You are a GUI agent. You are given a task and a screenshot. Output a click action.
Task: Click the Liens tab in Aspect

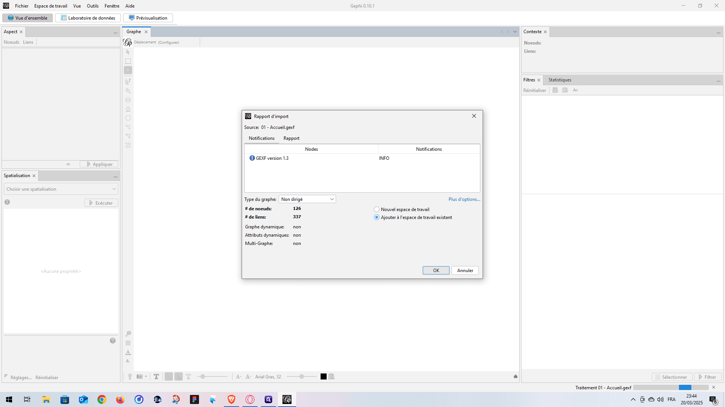pos(28,42)
